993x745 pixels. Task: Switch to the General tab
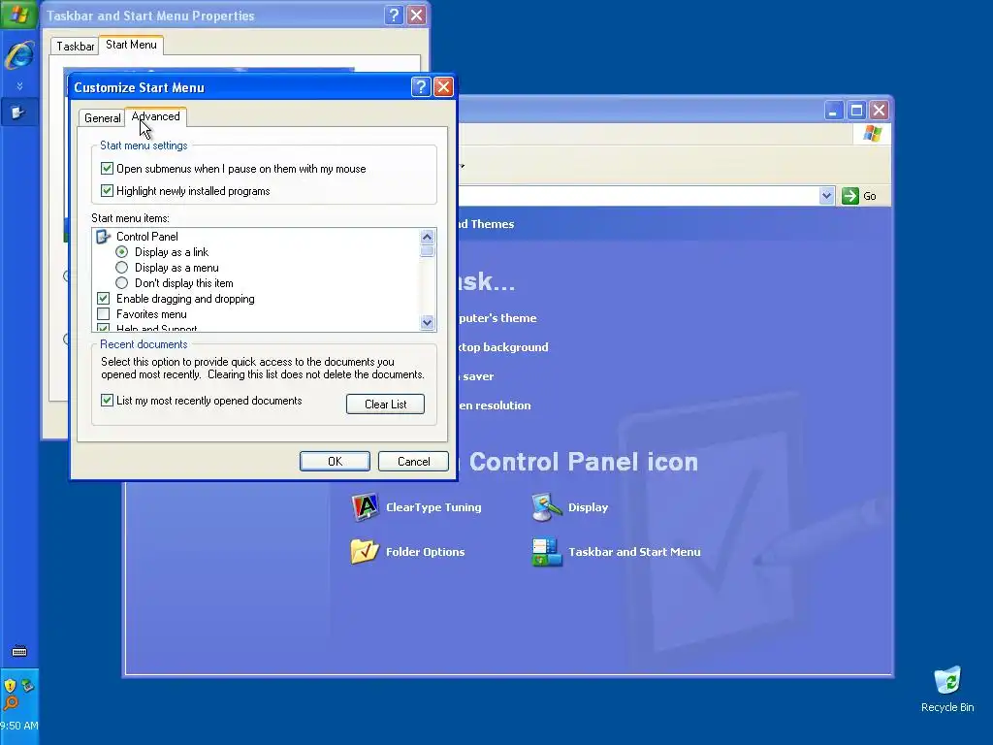[102, 117]
